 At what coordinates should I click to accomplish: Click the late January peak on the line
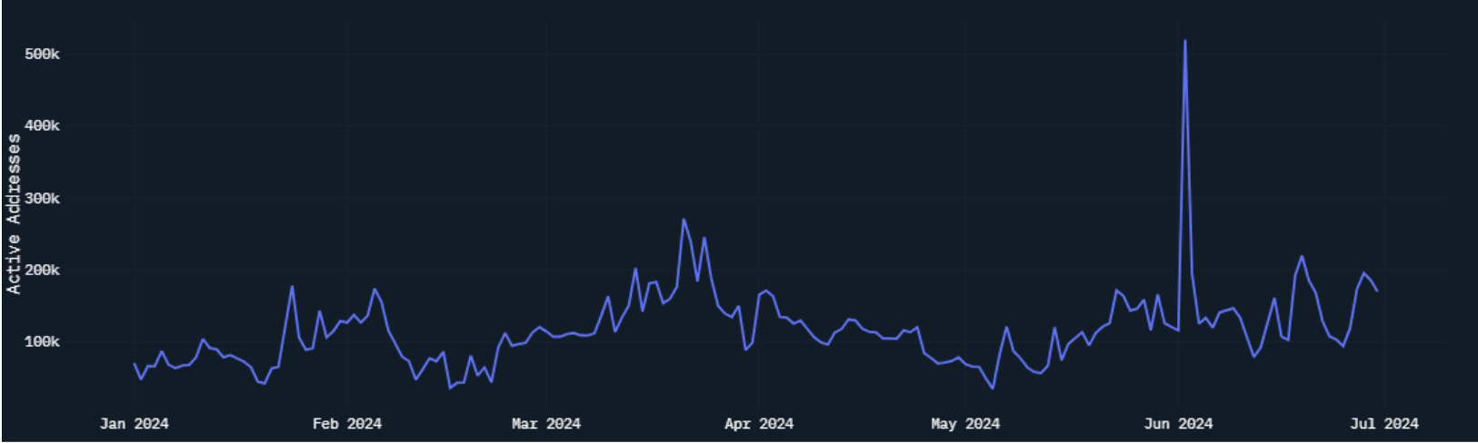coord(292,287)
